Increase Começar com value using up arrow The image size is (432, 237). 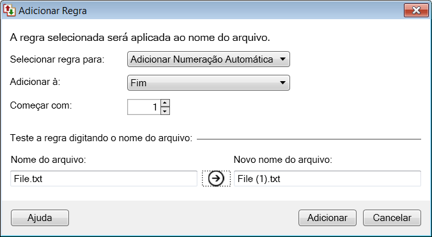[165, 103]
